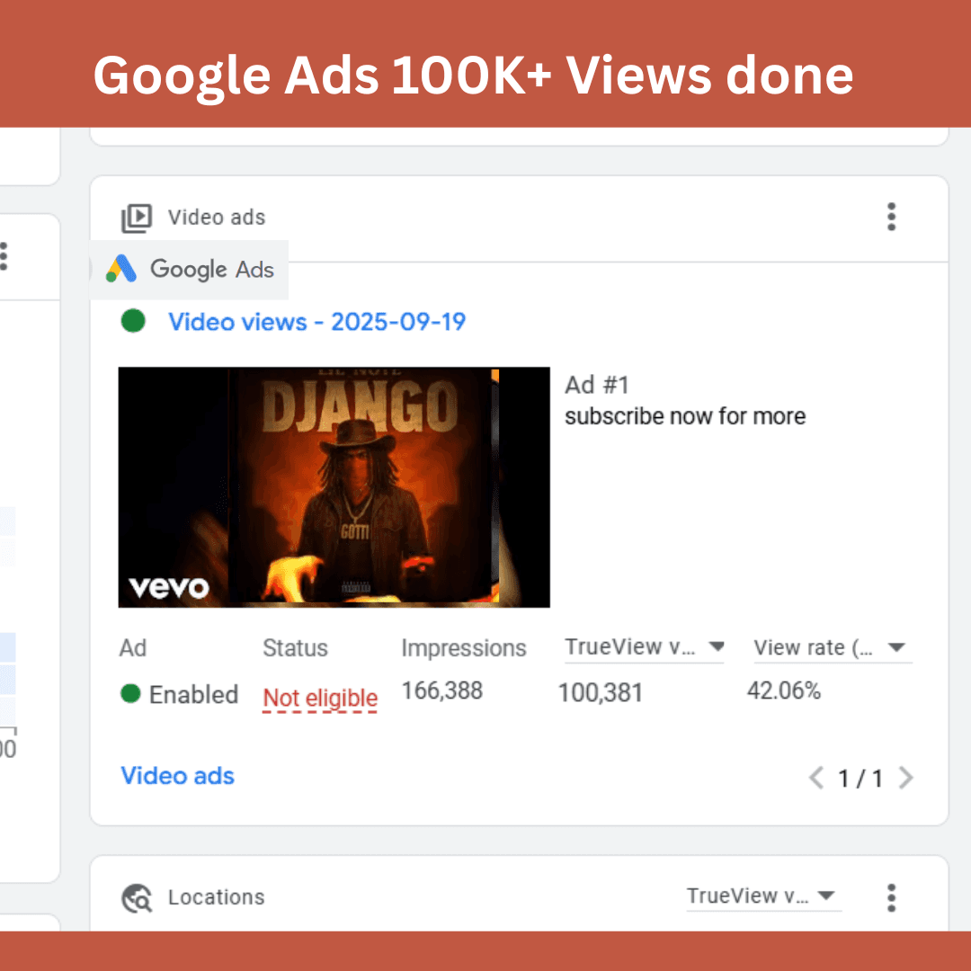This screenshot has height=971, width=971.
Task: Open the left panel three-dot menu
Action: click(4, 256)
